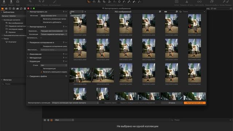
Task: Click the small magnifier zoom-out thumbnail icon
Action: (160, 12)
